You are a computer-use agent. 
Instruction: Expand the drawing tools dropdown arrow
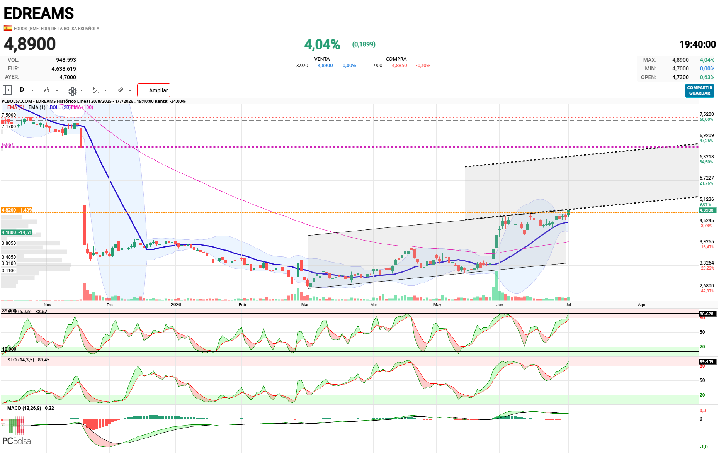point(130,90)
